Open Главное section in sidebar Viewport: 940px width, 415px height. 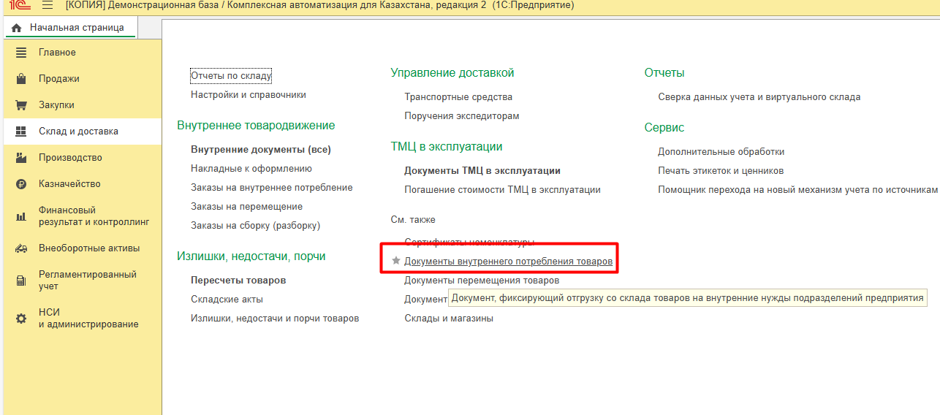pyautogui.click(x=57, y=53)
